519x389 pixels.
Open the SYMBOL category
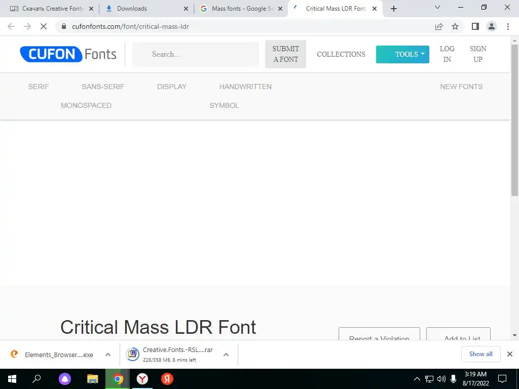(x=224, y=105)
